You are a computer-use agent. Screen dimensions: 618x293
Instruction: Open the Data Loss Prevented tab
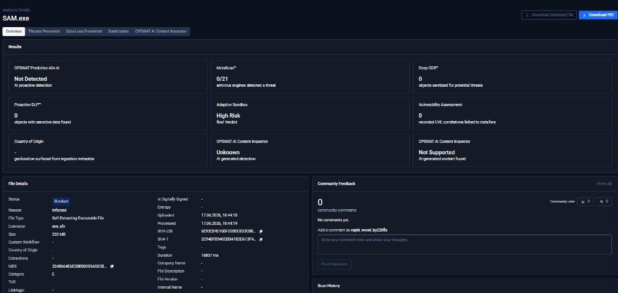(x=84, y=31)
